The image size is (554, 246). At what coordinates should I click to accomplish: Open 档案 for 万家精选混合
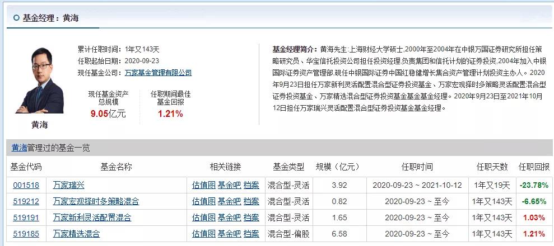[x=251, y=234]
